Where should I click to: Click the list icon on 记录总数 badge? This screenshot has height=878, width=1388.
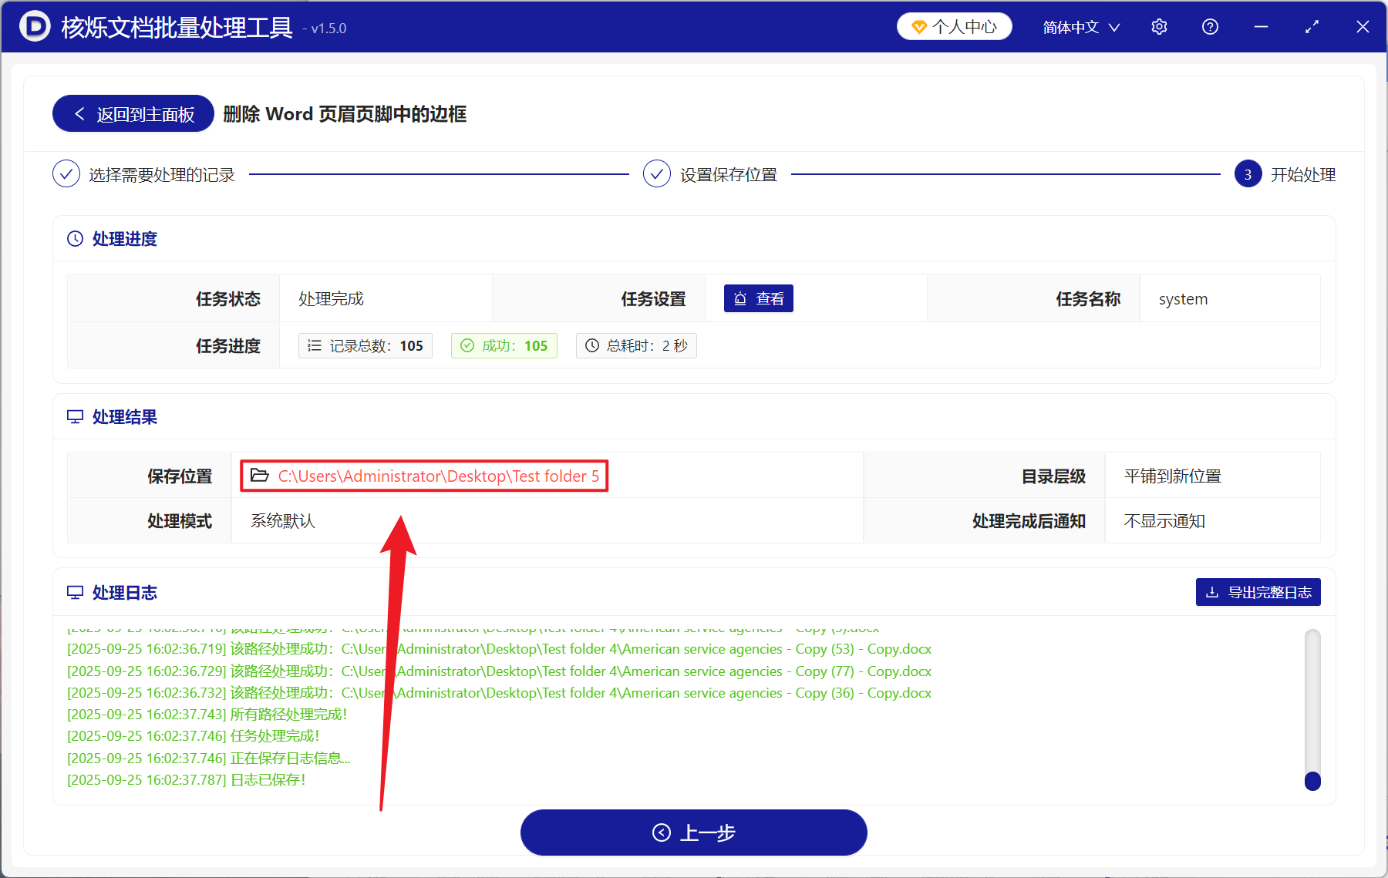click(315, 345)
